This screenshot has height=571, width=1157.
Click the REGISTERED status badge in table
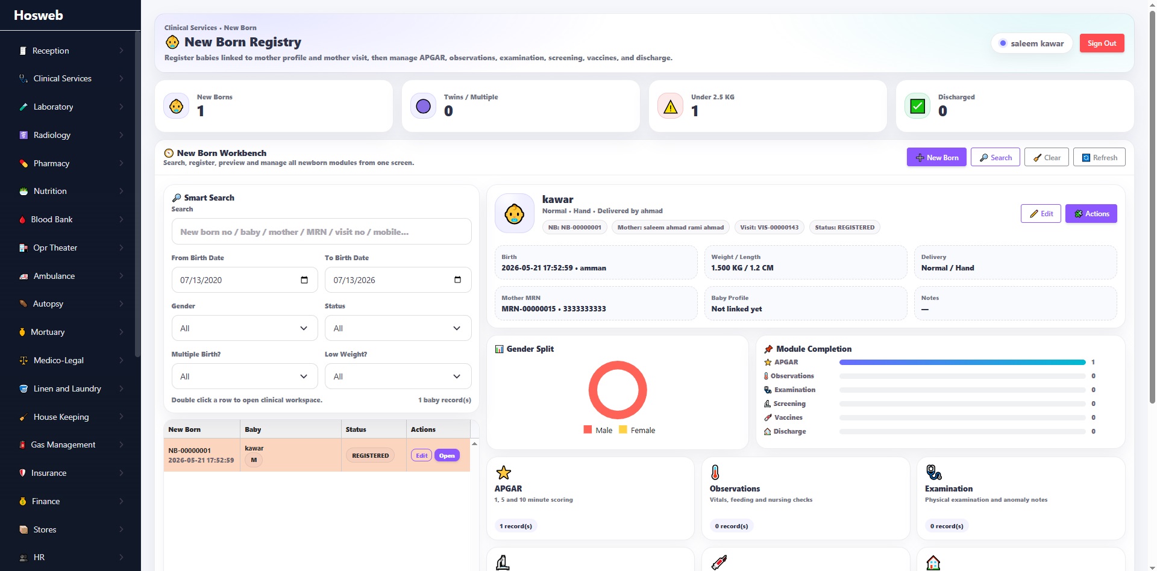click(370, 455)
